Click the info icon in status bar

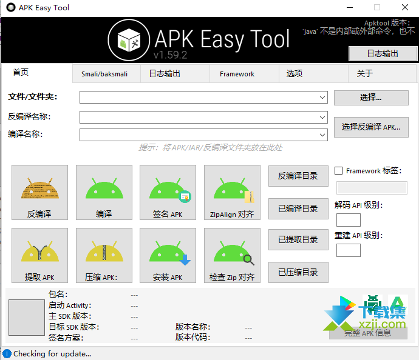coord(7,353)
